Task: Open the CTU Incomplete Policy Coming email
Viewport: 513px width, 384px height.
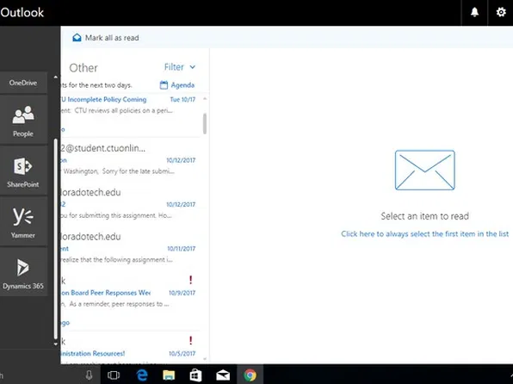Action: [131, 115]
